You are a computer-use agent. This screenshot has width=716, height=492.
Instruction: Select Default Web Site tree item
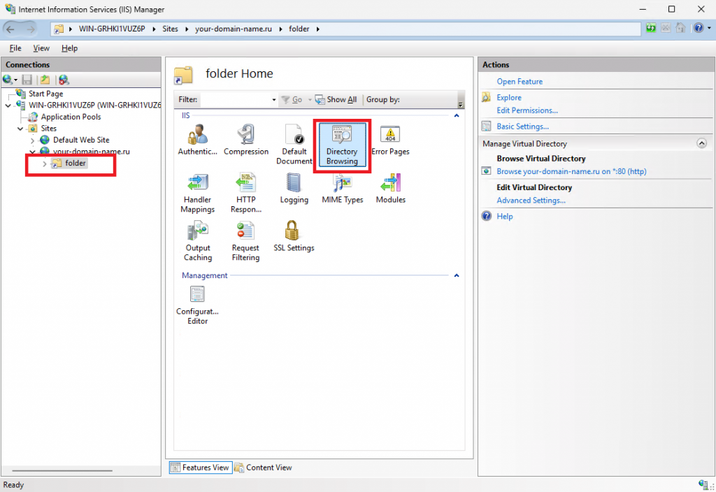(81, 140)
